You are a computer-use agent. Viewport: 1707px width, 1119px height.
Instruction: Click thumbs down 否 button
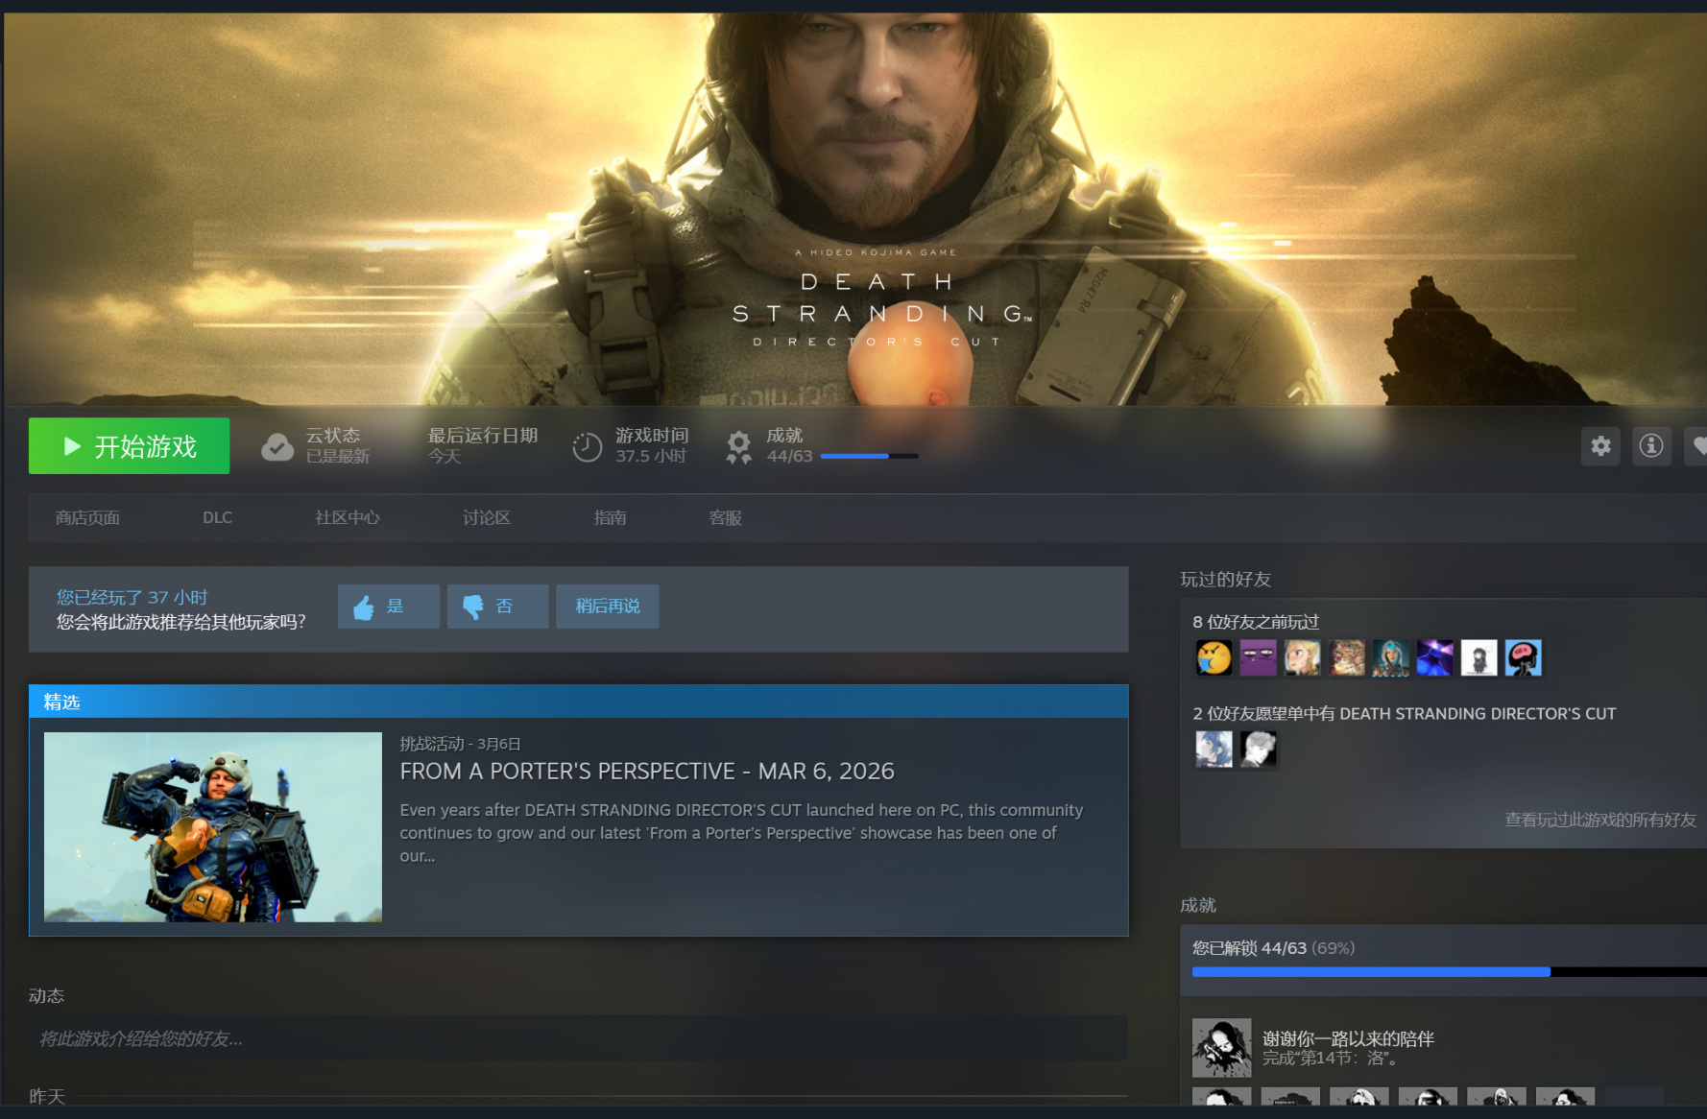click(497, 607)
